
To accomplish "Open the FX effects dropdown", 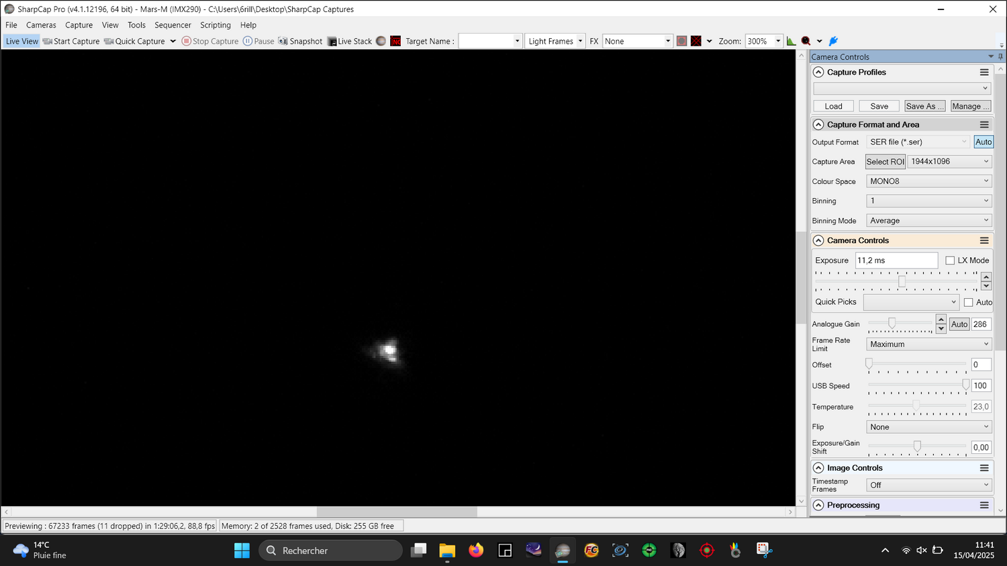I will tap(638, 41).
